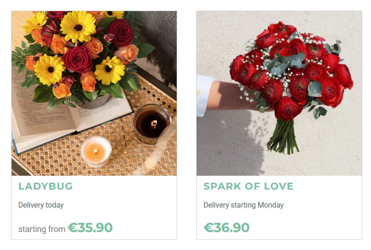Screen dimensions: 371x250
Task: Select the €36.90 price on Spark of Love
Action: coord(226,227)
